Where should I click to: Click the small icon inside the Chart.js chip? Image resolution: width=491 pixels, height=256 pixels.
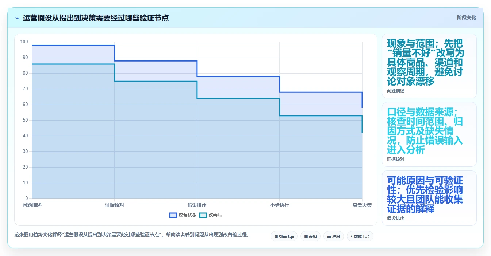[x=276, y=237]
